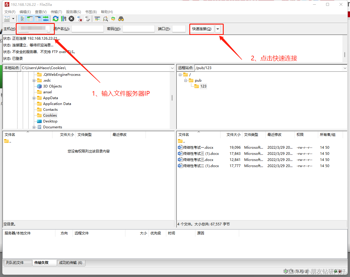This screenshot has height=277, width=350.
Task: Open the 远程站点 path dropdown
Action: [345, 68]
